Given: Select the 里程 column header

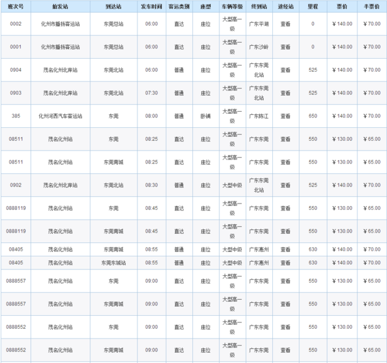Looking at the screenshot, I should pyautogui.click(x=313, y=5).
